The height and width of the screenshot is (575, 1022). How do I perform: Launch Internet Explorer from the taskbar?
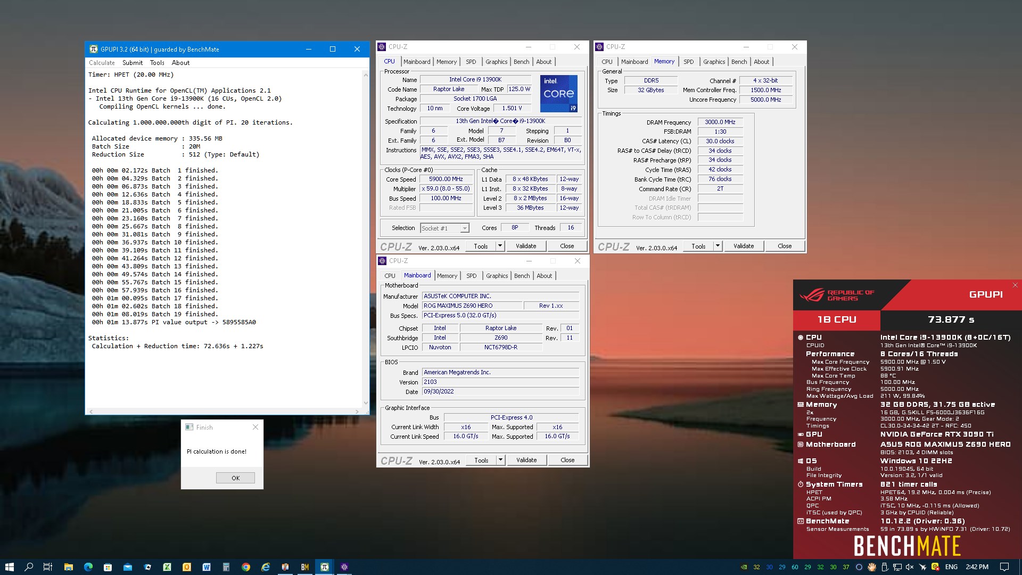click(x=265, y=567)
